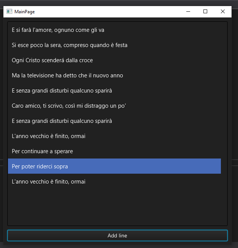
Task: Highlight the "Caro amico, ti scrivo" line
Action: (x=69, y=106)
